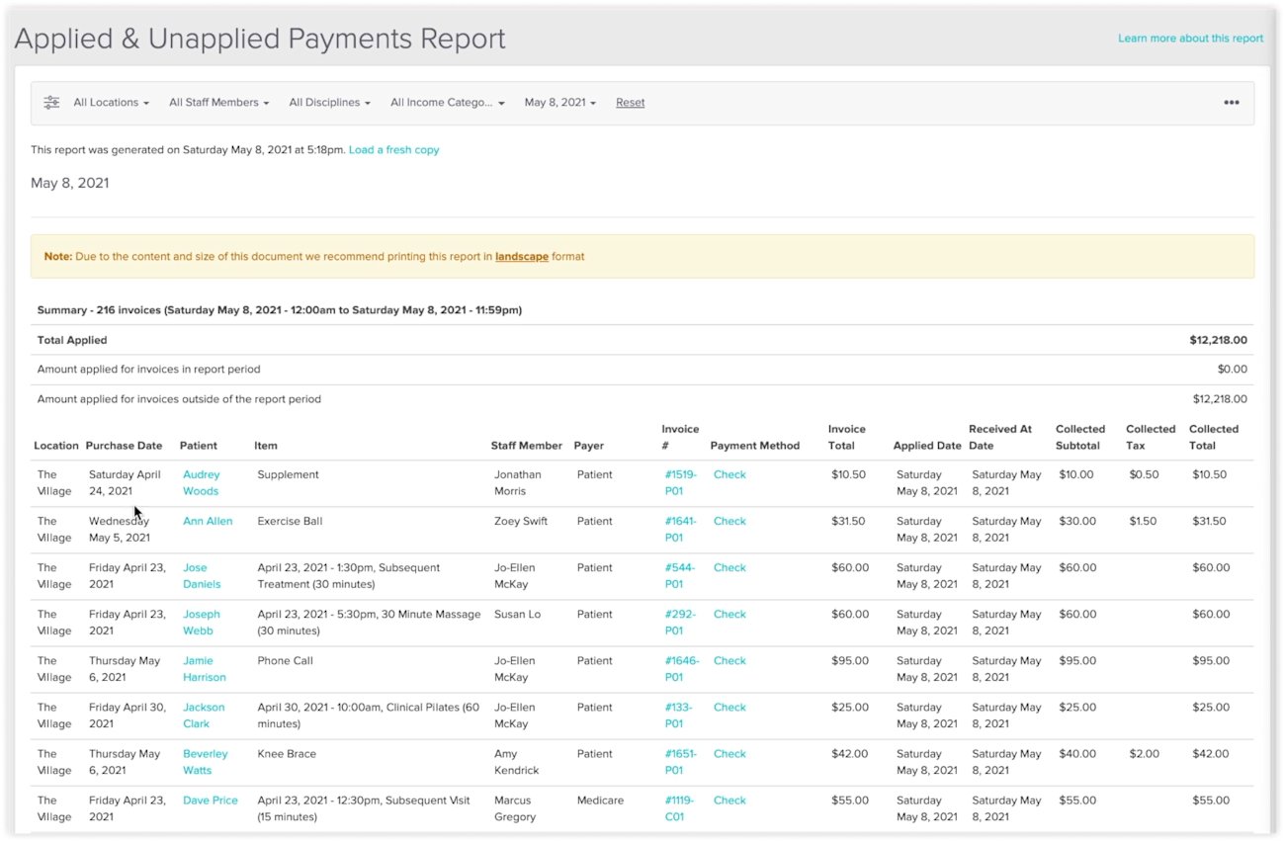Click the filter settings icon
Image resolution: width=1285 pixels, height=842 pixels.
(x=50, y=102)
